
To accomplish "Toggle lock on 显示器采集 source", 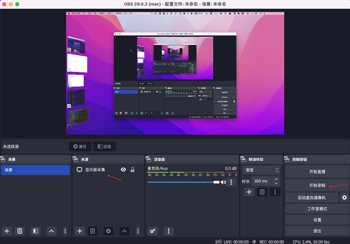I will point(133,169).
